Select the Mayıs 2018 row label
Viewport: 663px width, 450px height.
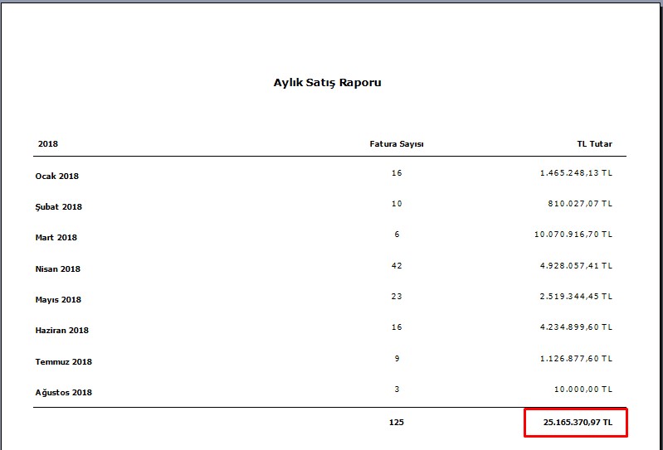coord(58,300)
